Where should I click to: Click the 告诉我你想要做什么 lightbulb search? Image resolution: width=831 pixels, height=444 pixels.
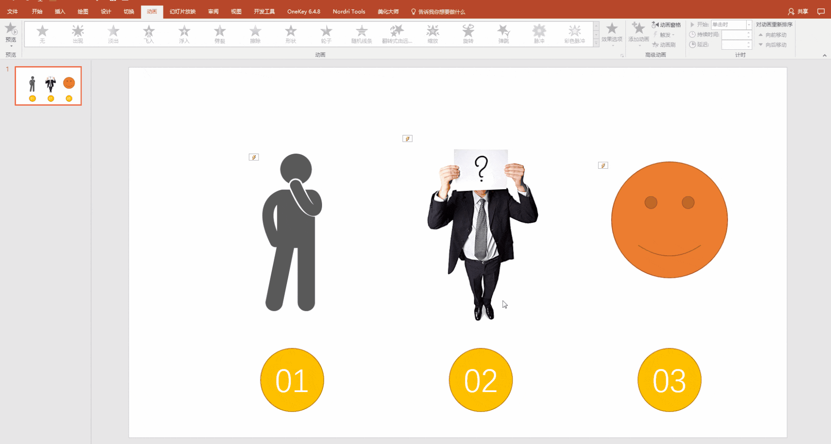(438, 12)
